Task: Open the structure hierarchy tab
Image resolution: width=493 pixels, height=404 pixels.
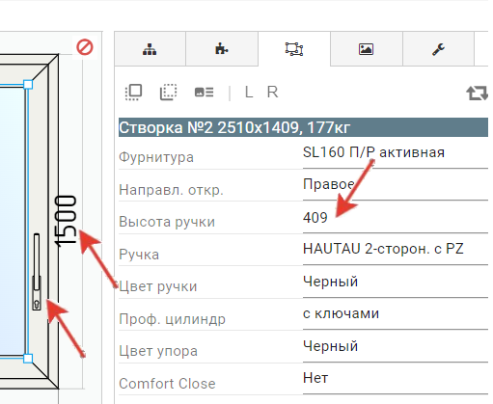Action: click(x=150, y=49)
